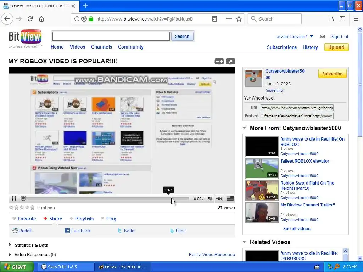Viewport: 363px width, 272px height.
Task: Open site information icon in address bar
Action: (77, 19)
